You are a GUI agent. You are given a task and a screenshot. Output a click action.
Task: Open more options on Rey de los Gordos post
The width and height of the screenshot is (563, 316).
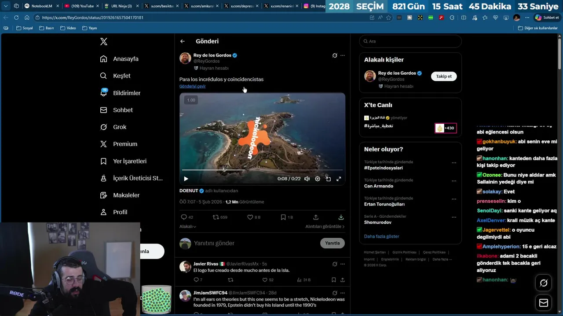tap(343, 55)
